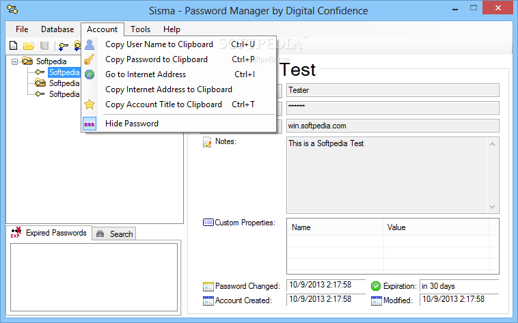Select the Softpedia subfolder tree item
Image resolution: width=518 pixels, height=323 pixels.
(64, 83)
